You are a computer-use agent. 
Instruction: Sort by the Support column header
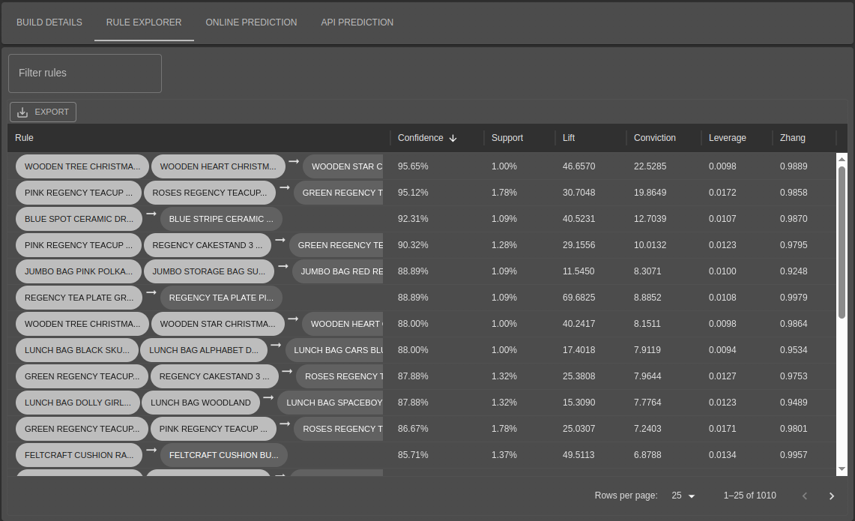(507, 138)
